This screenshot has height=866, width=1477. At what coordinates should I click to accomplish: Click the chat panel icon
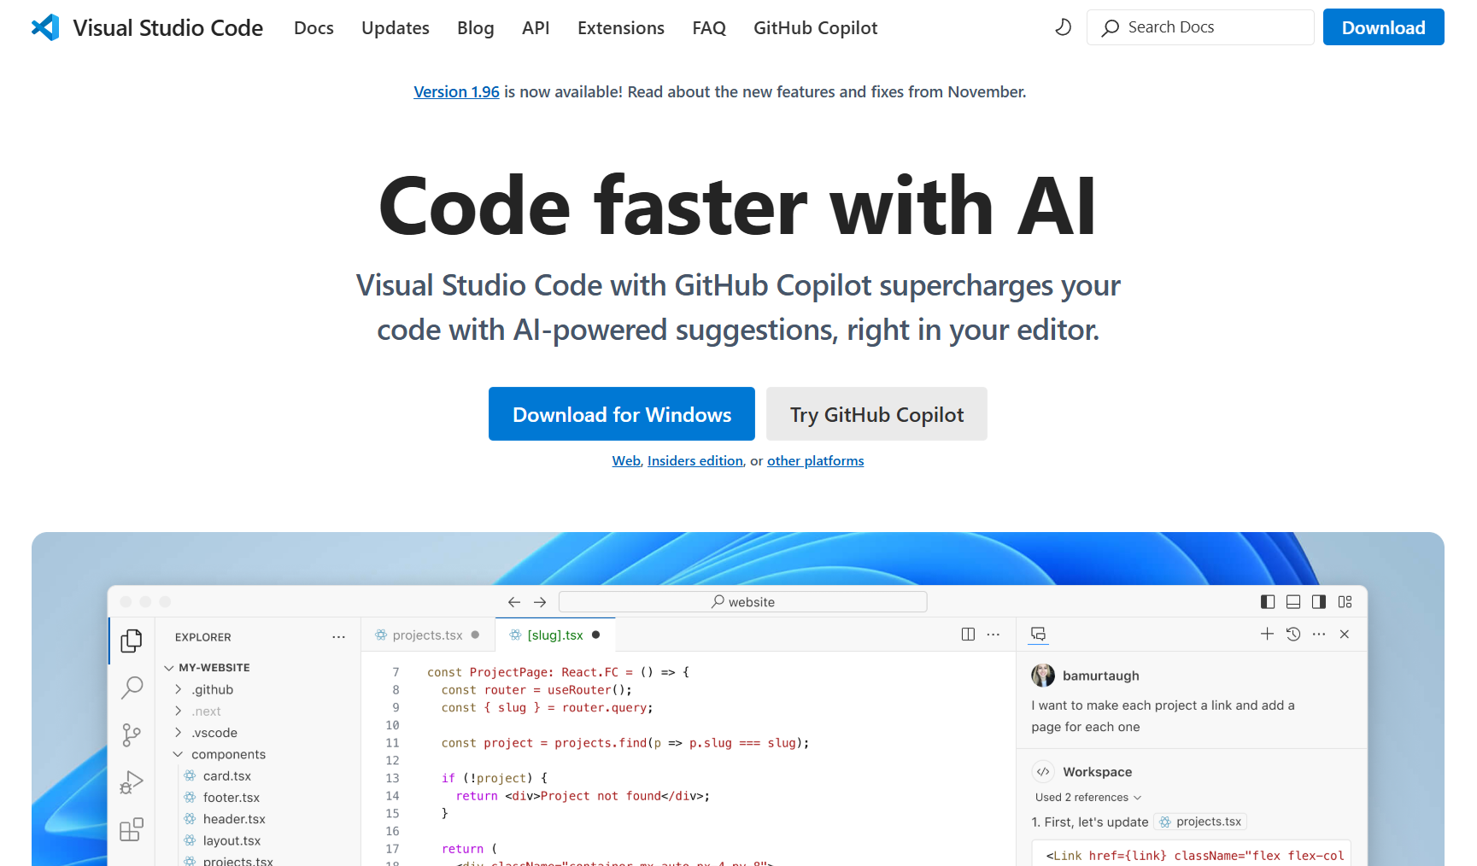(x=1039, y=634)
